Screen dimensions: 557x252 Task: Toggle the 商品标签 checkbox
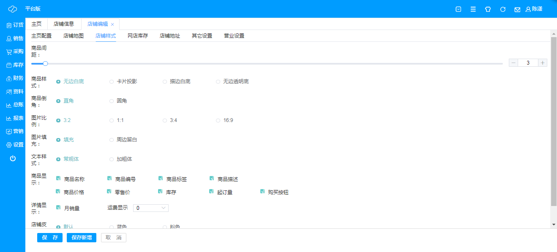[161, 179]
